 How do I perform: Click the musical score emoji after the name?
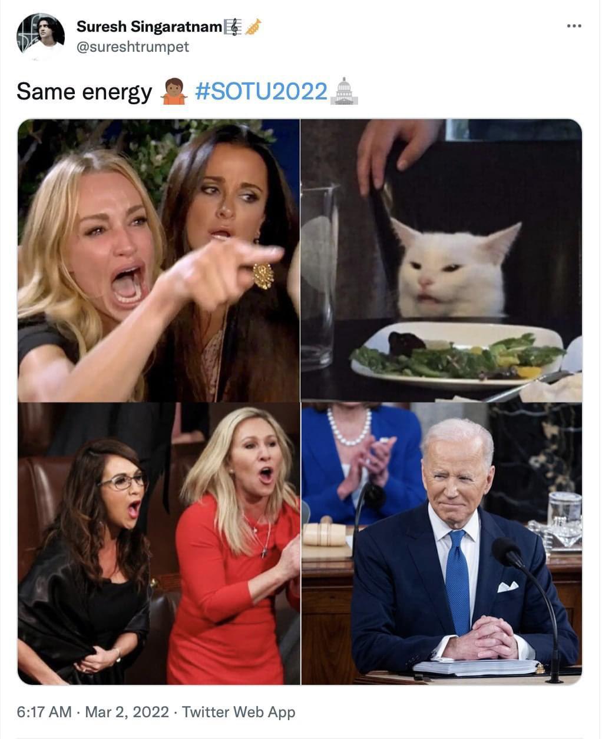tap(234, 26)
